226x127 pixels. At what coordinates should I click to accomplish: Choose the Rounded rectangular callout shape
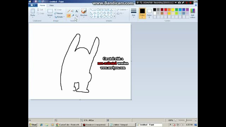(105, 17)
